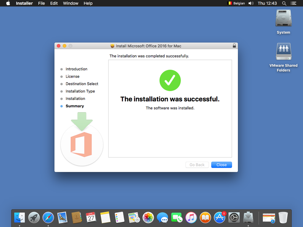The image size is (303, 227).
Task: Close the installer with red window button
Action: pos(59,46)
